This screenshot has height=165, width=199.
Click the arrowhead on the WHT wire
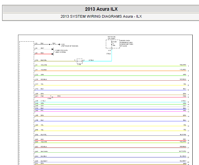click(x=52, y=49)
